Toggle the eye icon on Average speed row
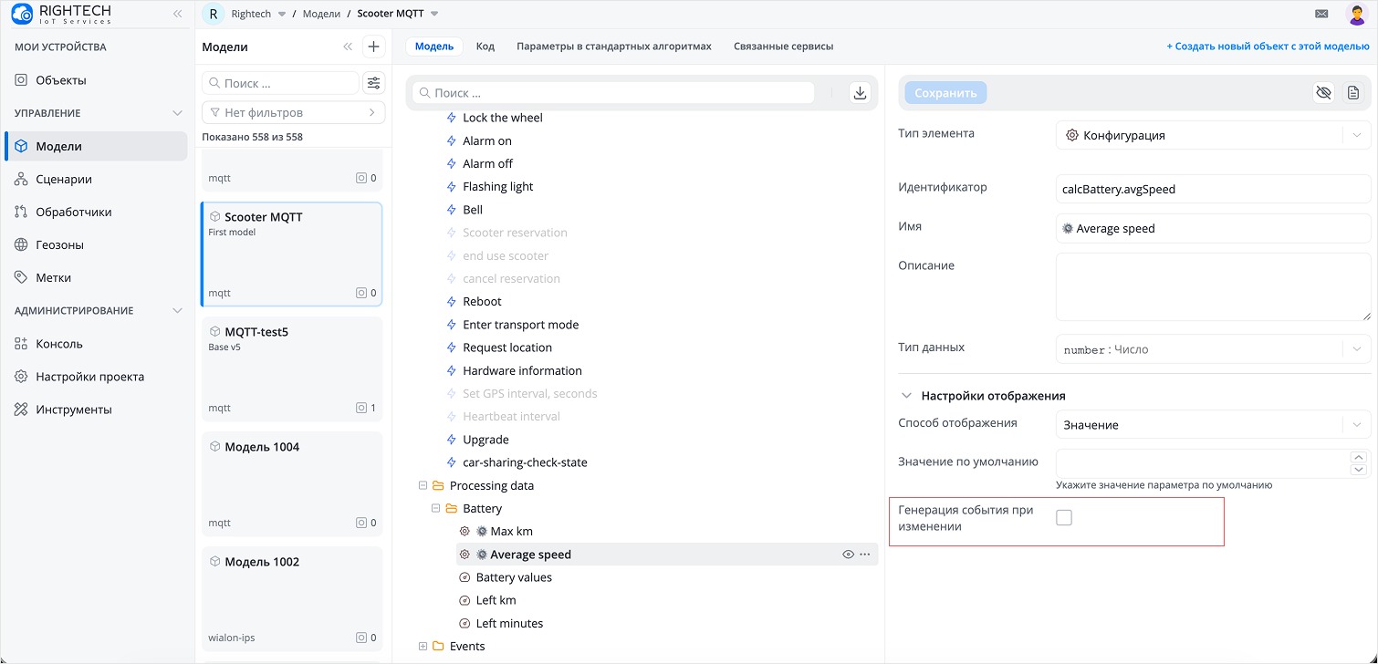1378x664 pixels. click(x=848, y=555)
